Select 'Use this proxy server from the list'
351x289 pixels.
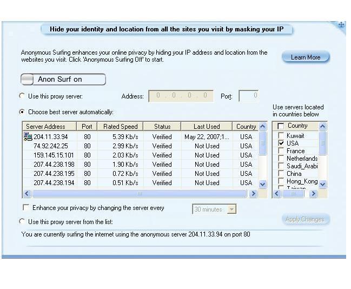pyautogui.click(x=22, y=221)
